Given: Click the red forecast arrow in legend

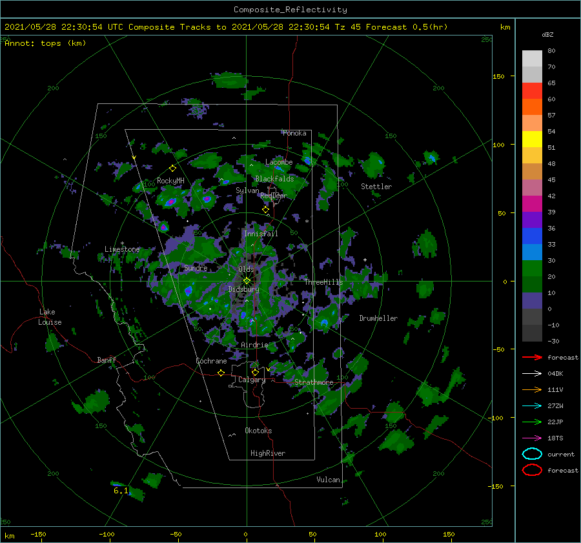Looking at the screenshot, I should (x=532, y=357).
